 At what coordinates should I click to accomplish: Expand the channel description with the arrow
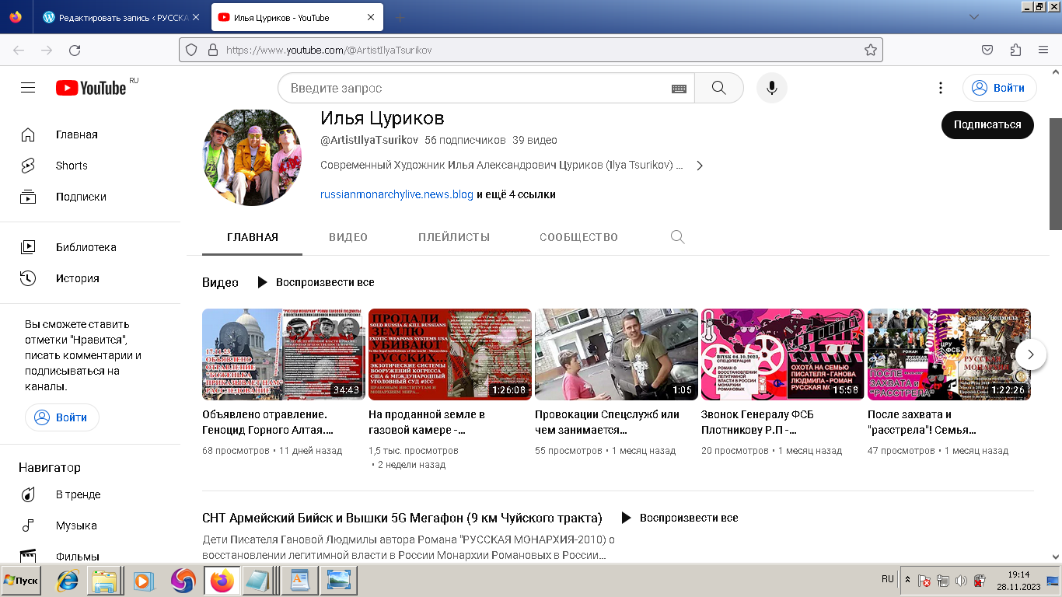coord(699,166)
